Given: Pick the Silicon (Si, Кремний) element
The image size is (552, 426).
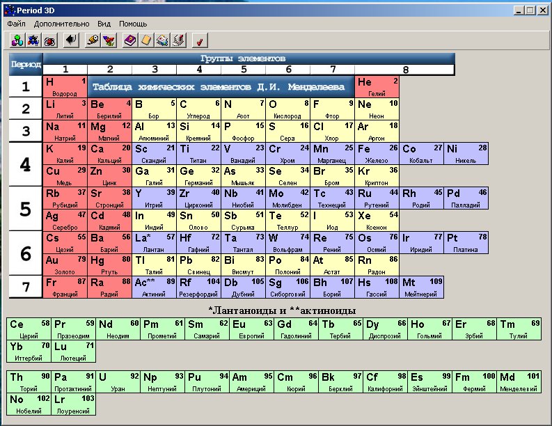Looking at the screenshot, I should coord(199,132).
